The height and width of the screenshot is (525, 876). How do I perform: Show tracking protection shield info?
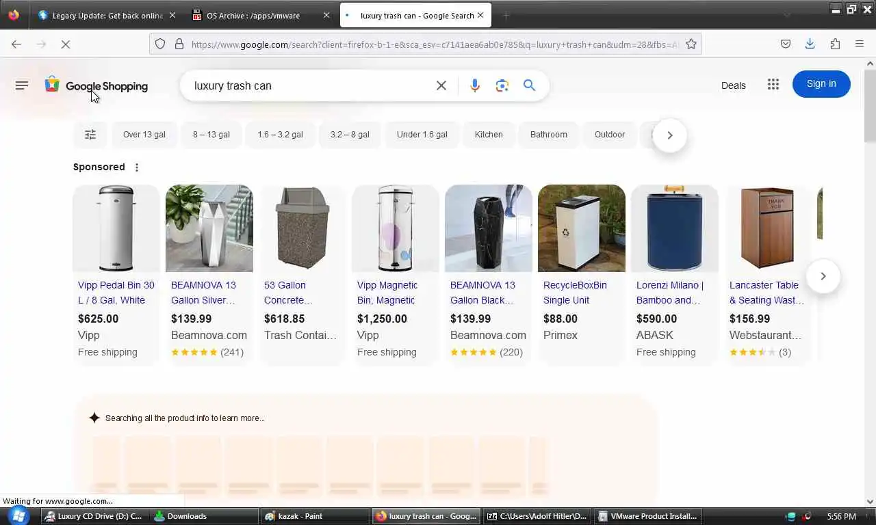160,44
